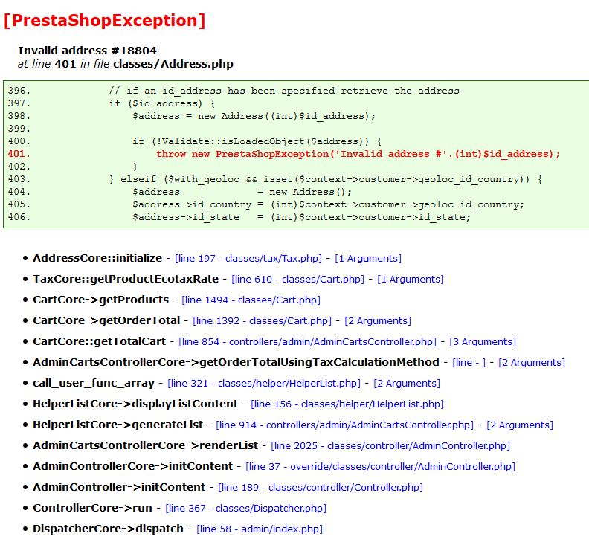Open the line 197 classes/tax/Tax.php link
The height and width of the screenshot is (545, 589).
tap(248, 259)
